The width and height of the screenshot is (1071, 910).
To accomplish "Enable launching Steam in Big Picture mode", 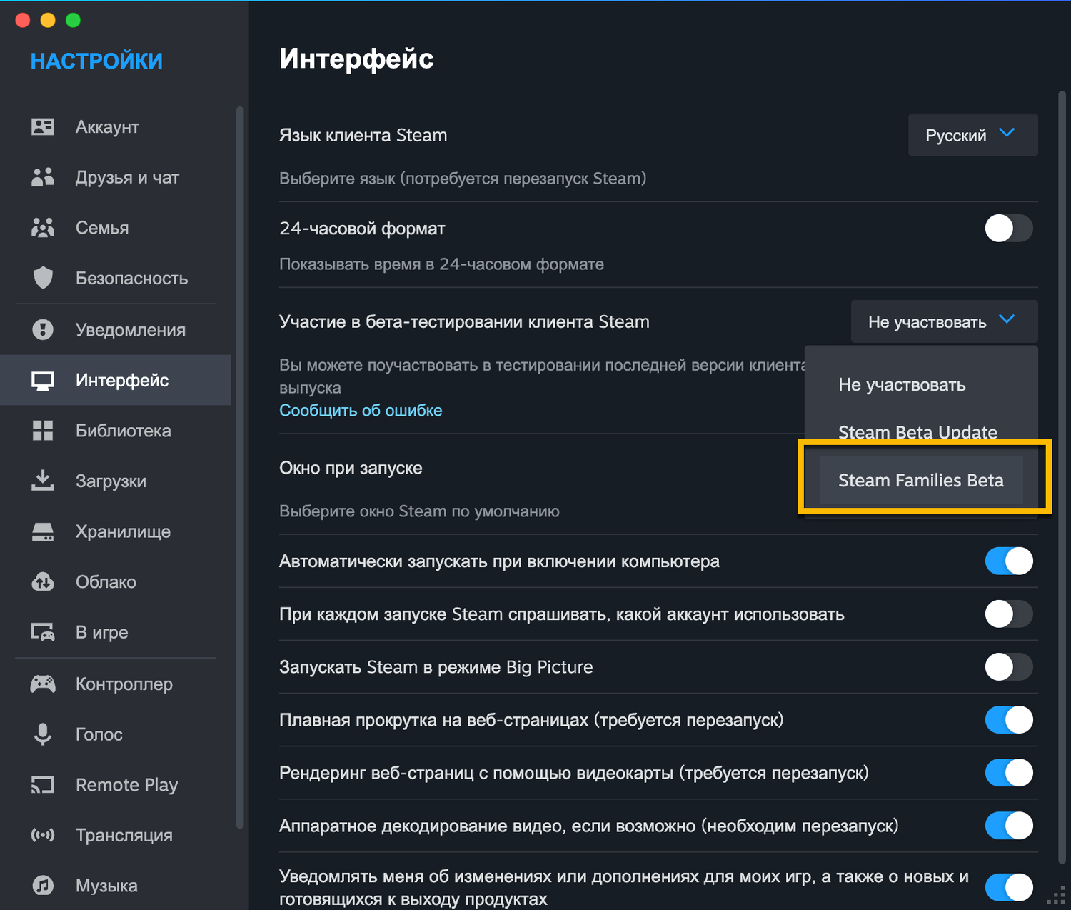I will click(x=1008, y=666).
